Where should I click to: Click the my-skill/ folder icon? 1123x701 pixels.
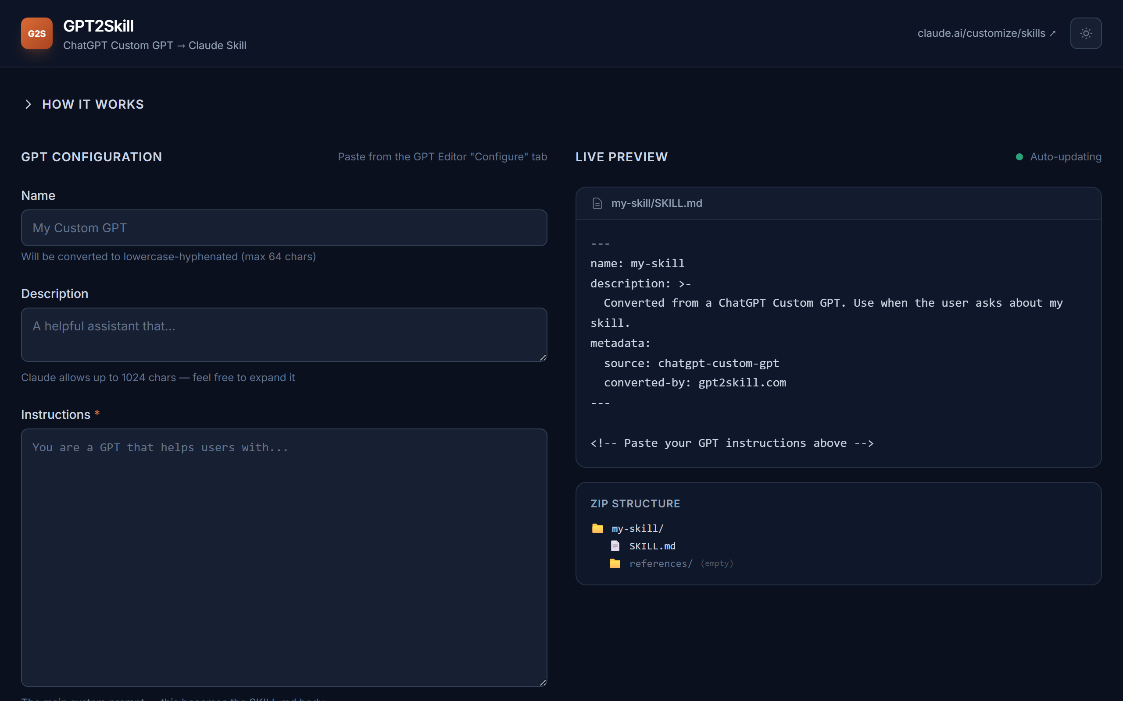(x=597, y=528)
